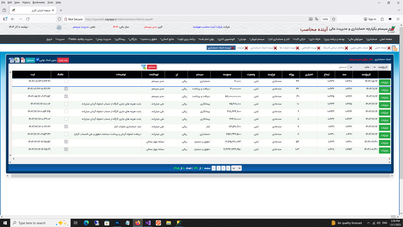Click the red سند جدید button
Image resolution: width=403 pixels, height=227 pixels.
coord(63,60)
